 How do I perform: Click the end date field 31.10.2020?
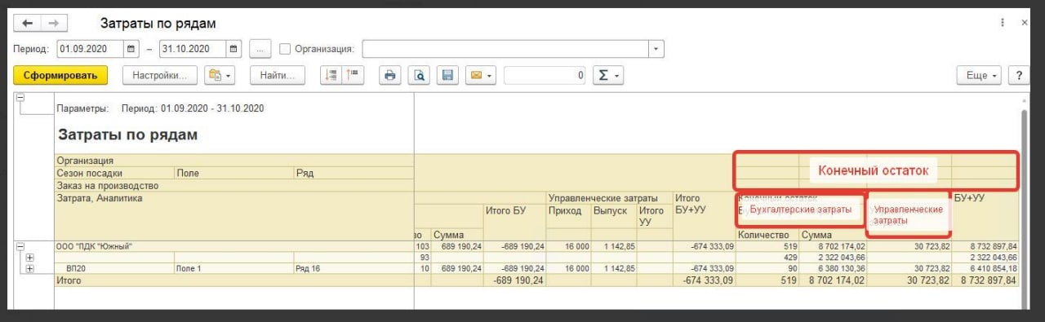(192, 49)
